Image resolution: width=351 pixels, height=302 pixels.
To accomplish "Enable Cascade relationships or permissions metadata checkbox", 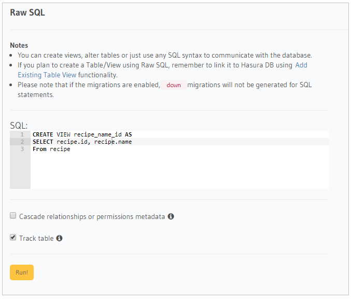I will pyautogui.click(x=13, y=215).
